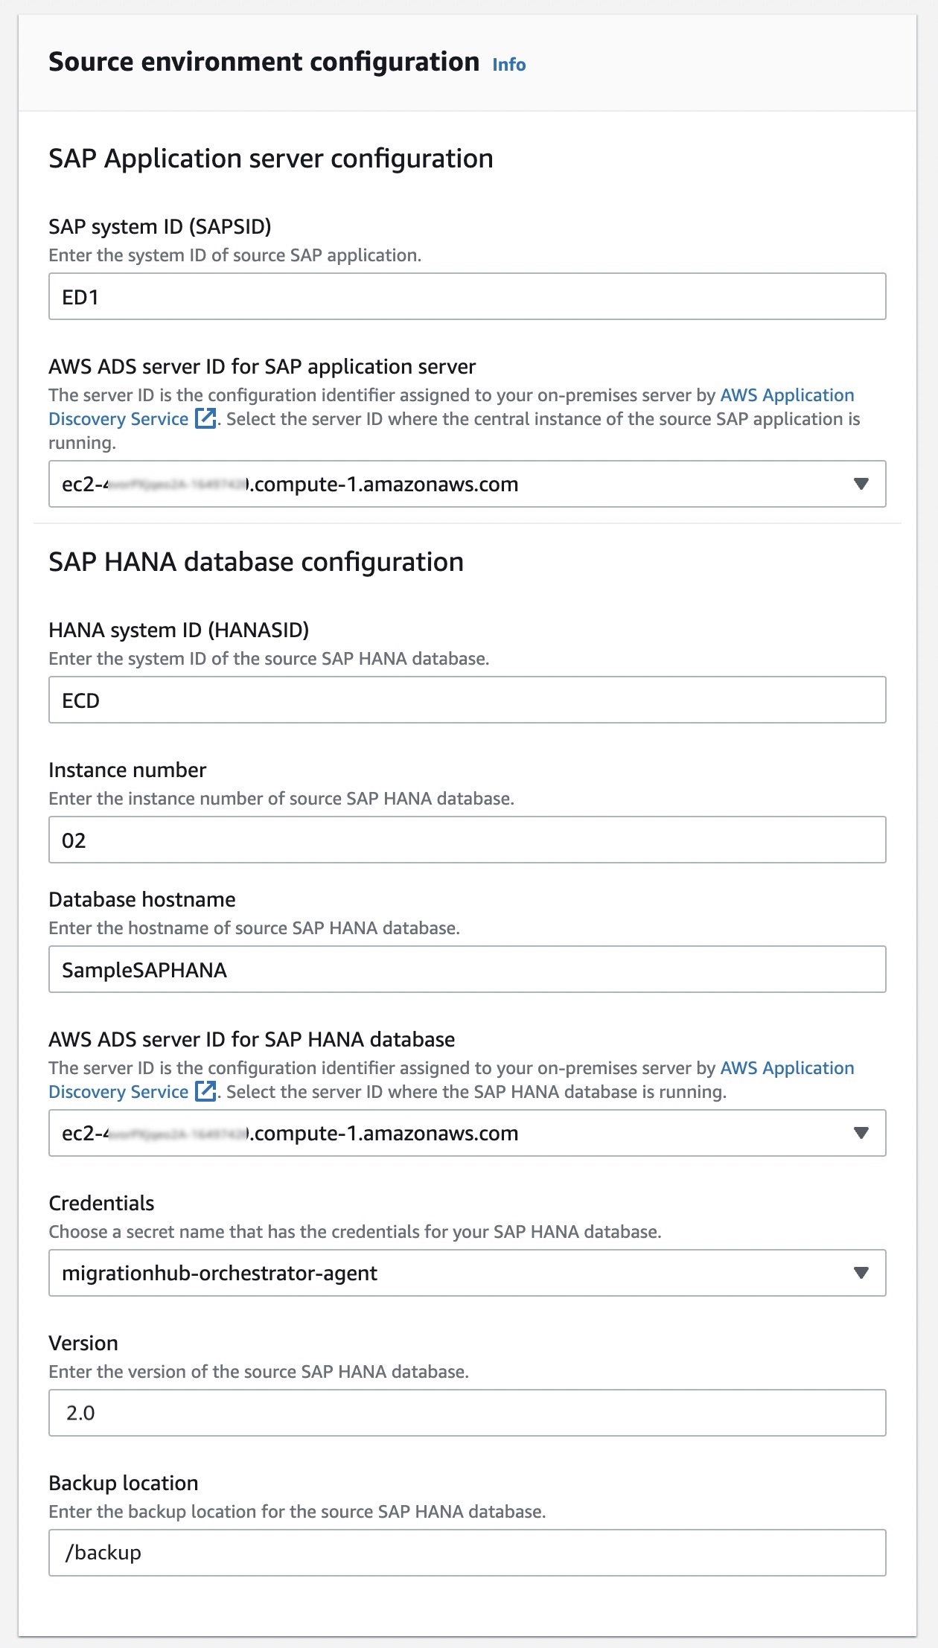
Task: Click the Database hostname field with SampleSAPHANA
Action: coord(468,970)
